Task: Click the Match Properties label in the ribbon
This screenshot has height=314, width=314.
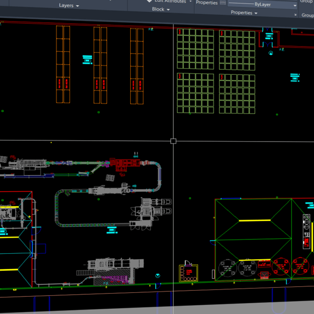Action: point(207,2)
